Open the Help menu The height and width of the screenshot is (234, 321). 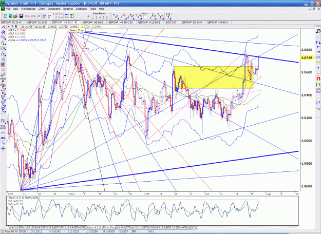pos(102,9)
